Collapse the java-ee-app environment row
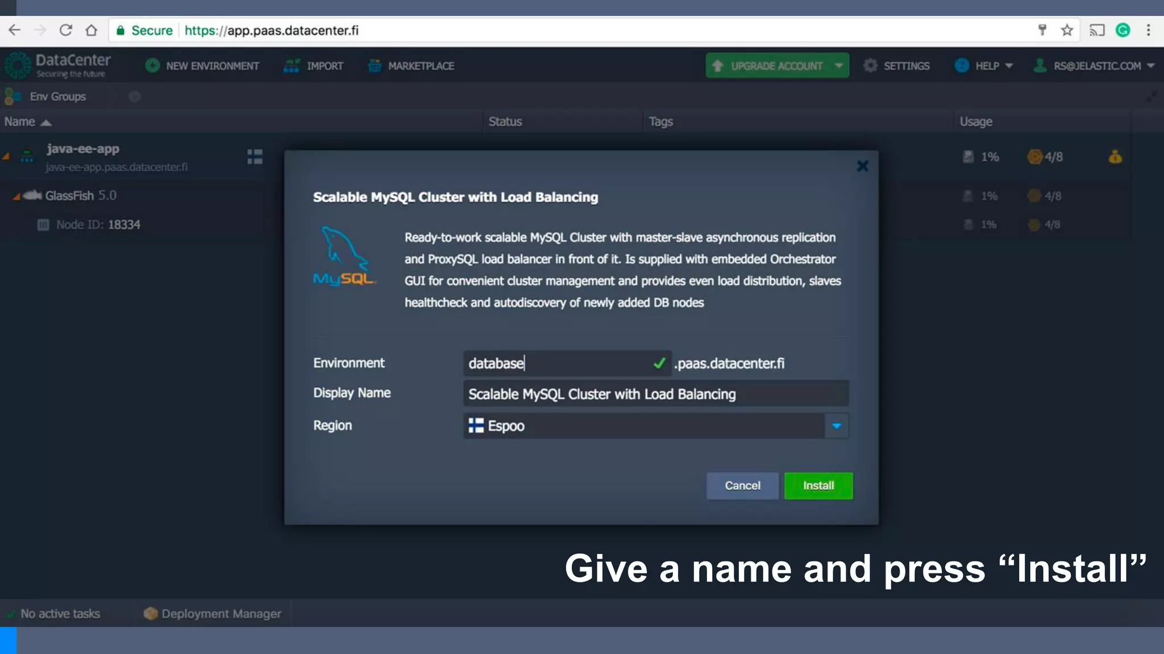1164x654 pixels. [x=6, y=156]
